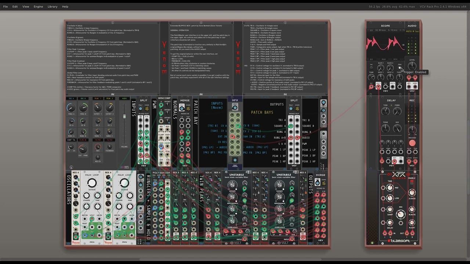Click the Audio LEVEL knob
The image size is (470, 264).
pos(412,66)
